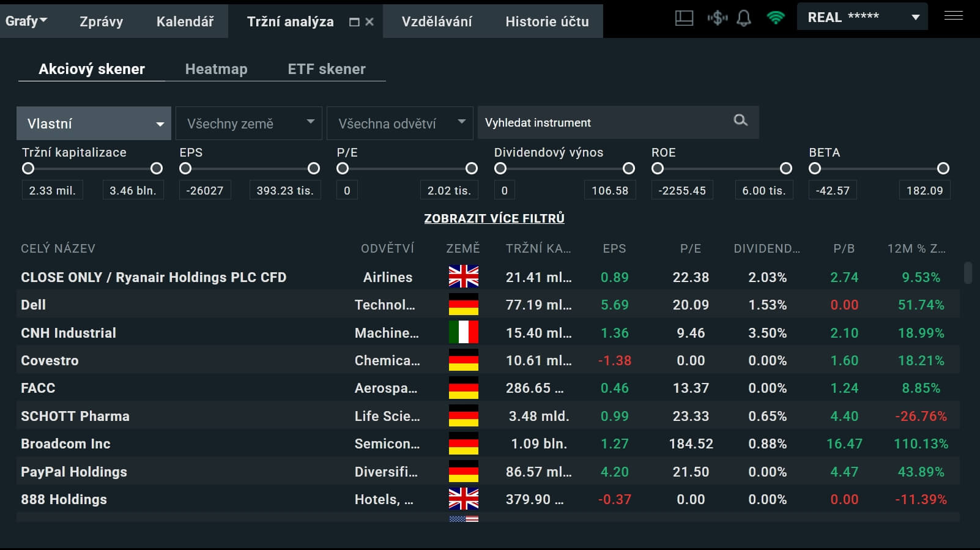Expand the Vlastní filter dropdown

[94, 124]
